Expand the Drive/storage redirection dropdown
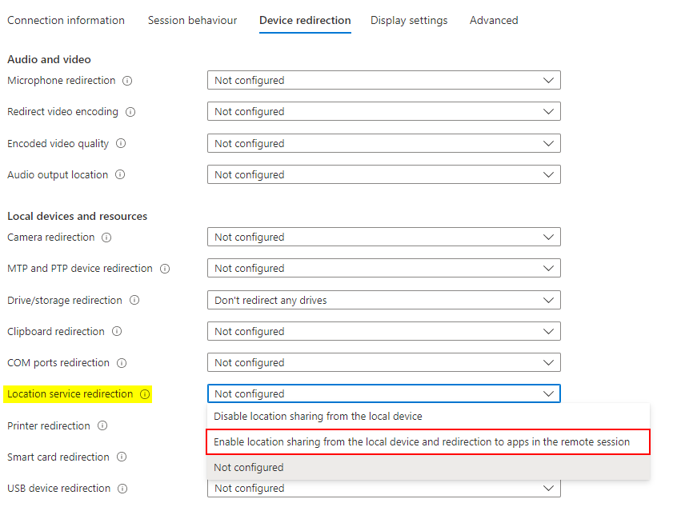The height and width of the screenshot is (523, 673). point(383,301)
